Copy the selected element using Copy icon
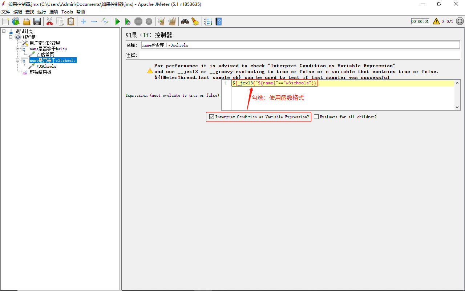465x291 pixels. [x=60, y=21]
